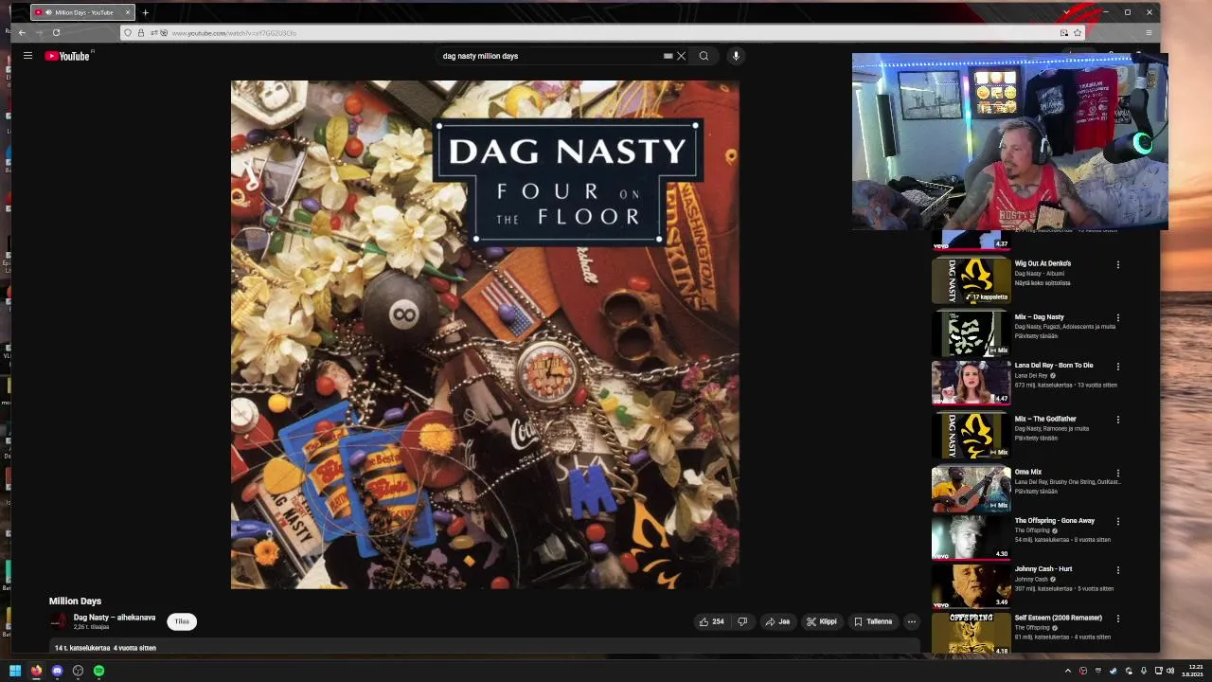Select the Million Days - YouTube tab
This screenshot has height=682, width=1212.
[82, 12]
